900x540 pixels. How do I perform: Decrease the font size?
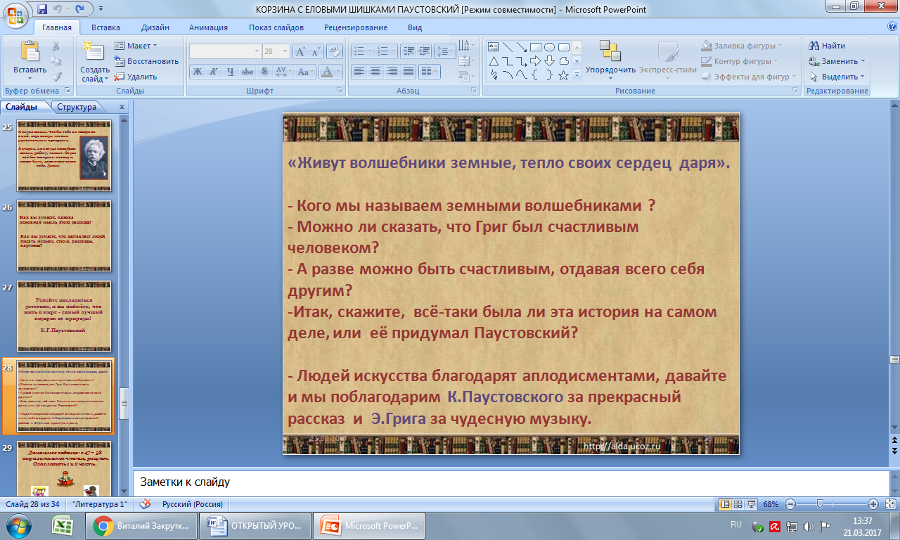pyautogui.click(x=316, y=51)
